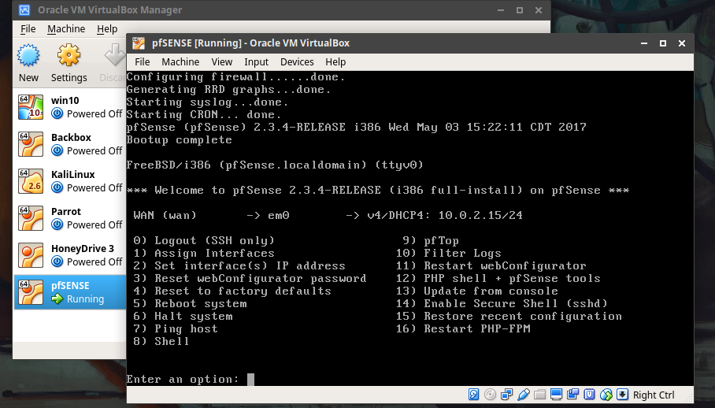Click '5) Reboot system' console line
Image resolution: width=715 pixels, height=408 pixels.
pos(190,303)
